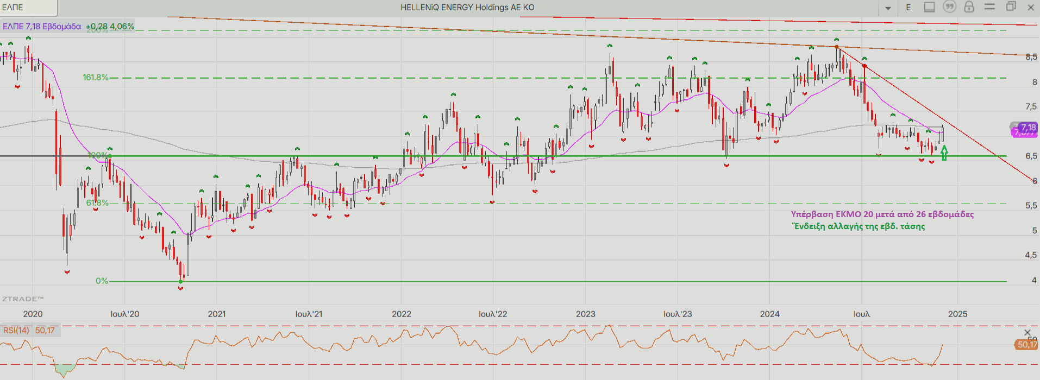Click the HELLENiQ ENERGY Holdings AE KO title
The height and width of the screenshot is (380, 1040).
[467, 8]
